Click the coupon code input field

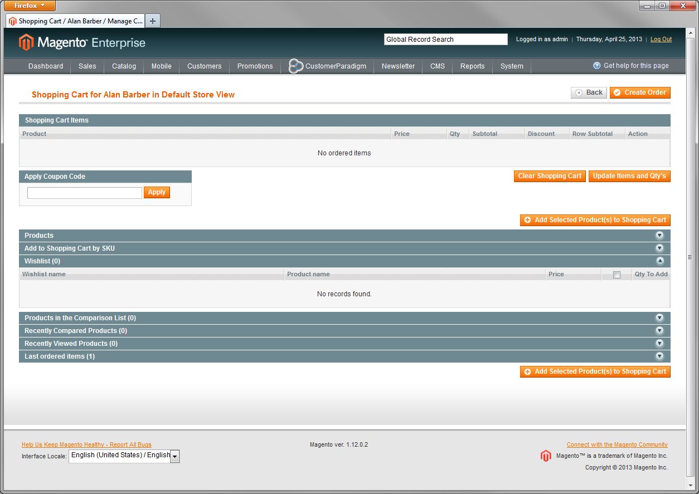click(x=85, y=193)
